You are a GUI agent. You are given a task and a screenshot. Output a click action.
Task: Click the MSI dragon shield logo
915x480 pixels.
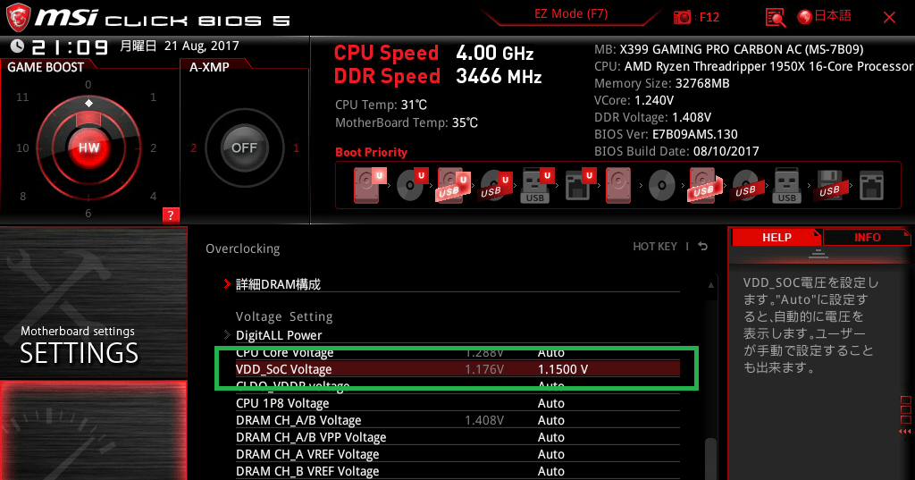[x=18, y=17]
